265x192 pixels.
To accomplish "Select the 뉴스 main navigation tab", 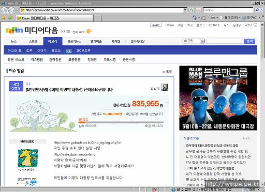I will pos(13,41).
